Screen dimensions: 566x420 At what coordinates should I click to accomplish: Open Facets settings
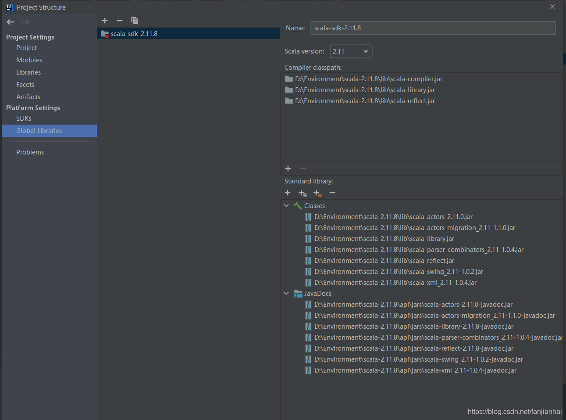pyautogui.click(x=25, y=85)
